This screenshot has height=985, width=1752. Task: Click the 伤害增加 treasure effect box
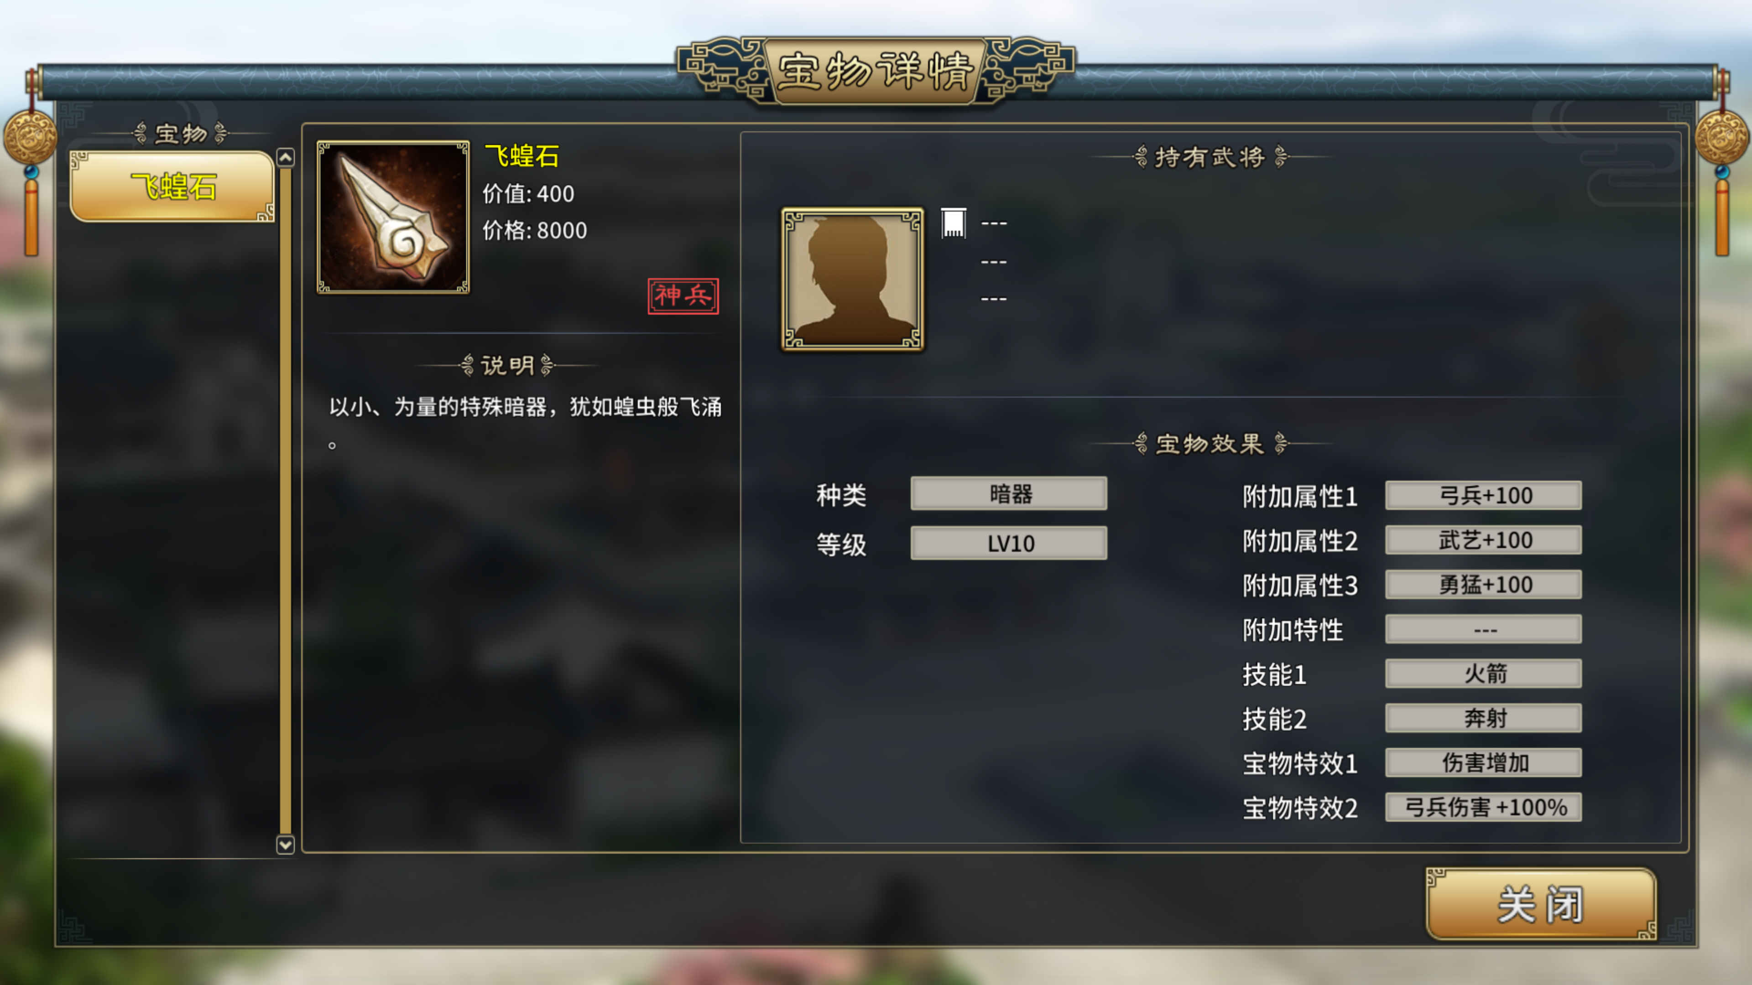(x=1483, y=762)
